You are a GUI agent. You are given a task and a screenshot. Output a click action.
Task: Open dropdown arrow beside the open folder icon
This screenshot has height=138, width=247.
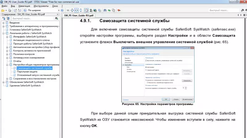click(x=6, y=10)
